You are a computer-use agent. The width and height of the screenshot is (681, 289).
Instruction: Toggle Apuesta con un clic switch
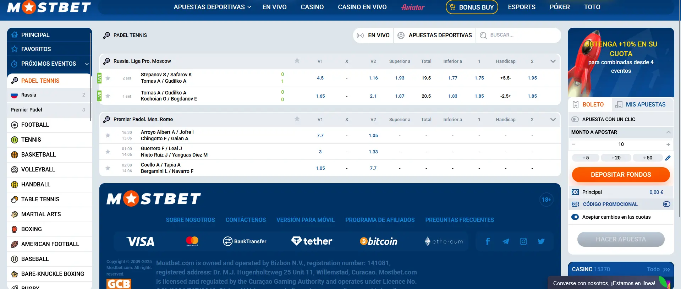click(x=575, y=119)
